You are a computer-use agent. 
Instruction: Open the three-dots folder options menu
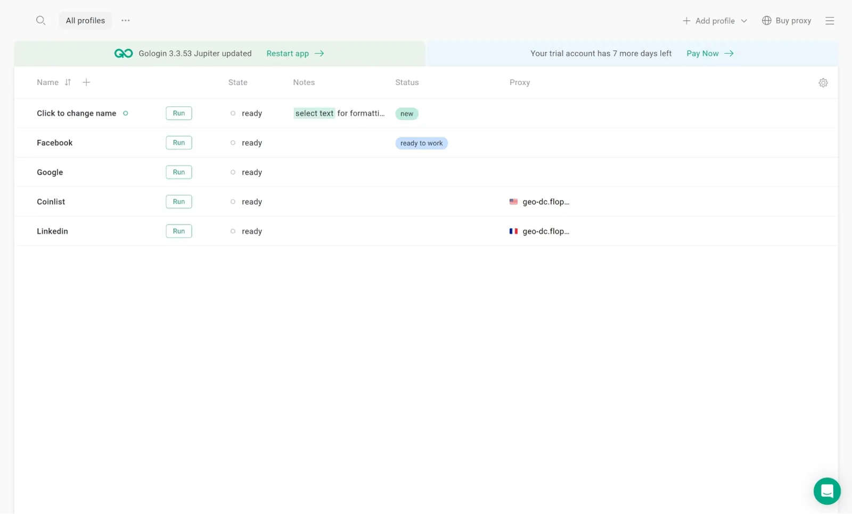tap(126, 21)
